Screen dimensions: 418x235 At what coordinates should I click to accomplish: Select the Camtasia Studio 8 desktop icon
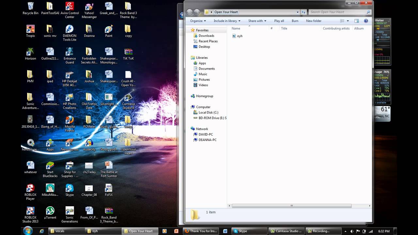coord(128,101)
